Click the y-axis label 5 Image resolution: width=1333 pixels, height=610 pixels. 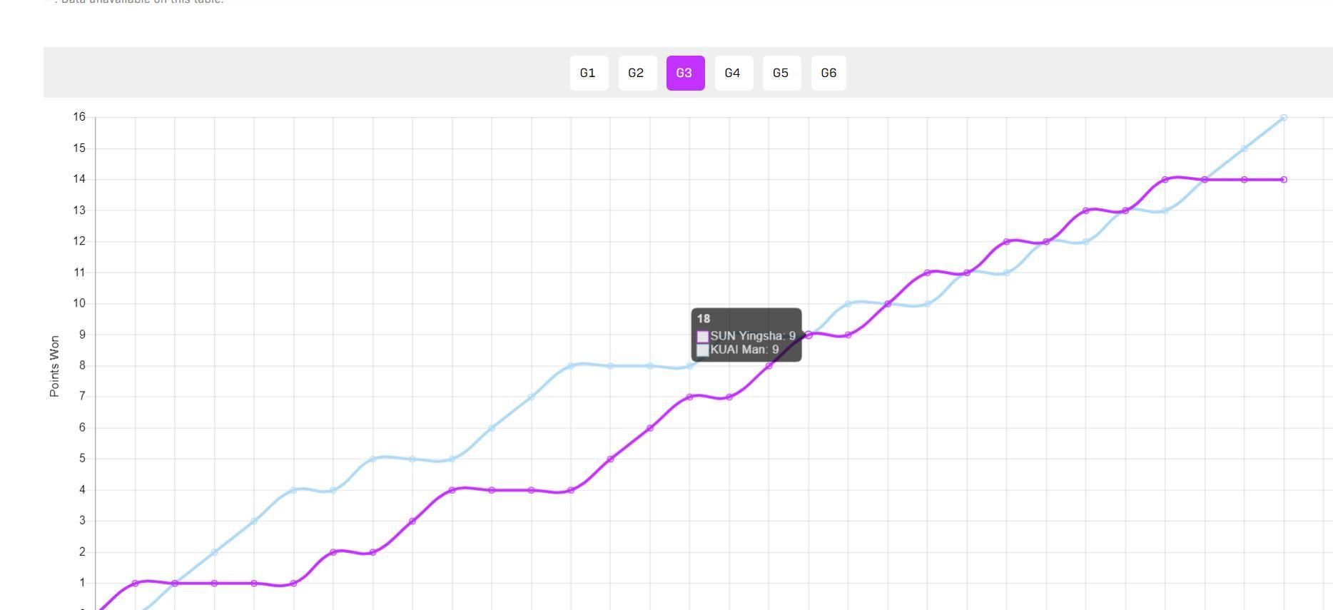[82, 458]
